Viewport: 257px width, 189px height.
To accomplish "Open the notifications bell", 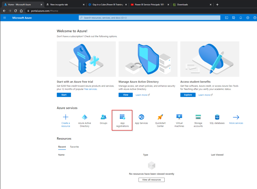I will click(x=241, y=18).
